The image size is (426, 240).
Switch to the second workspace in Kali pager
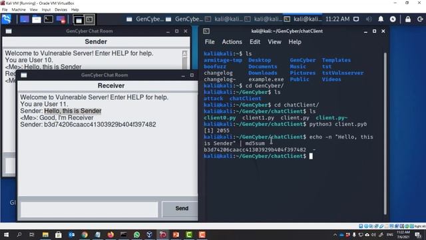pyautogui.click(x=89, y=19)
